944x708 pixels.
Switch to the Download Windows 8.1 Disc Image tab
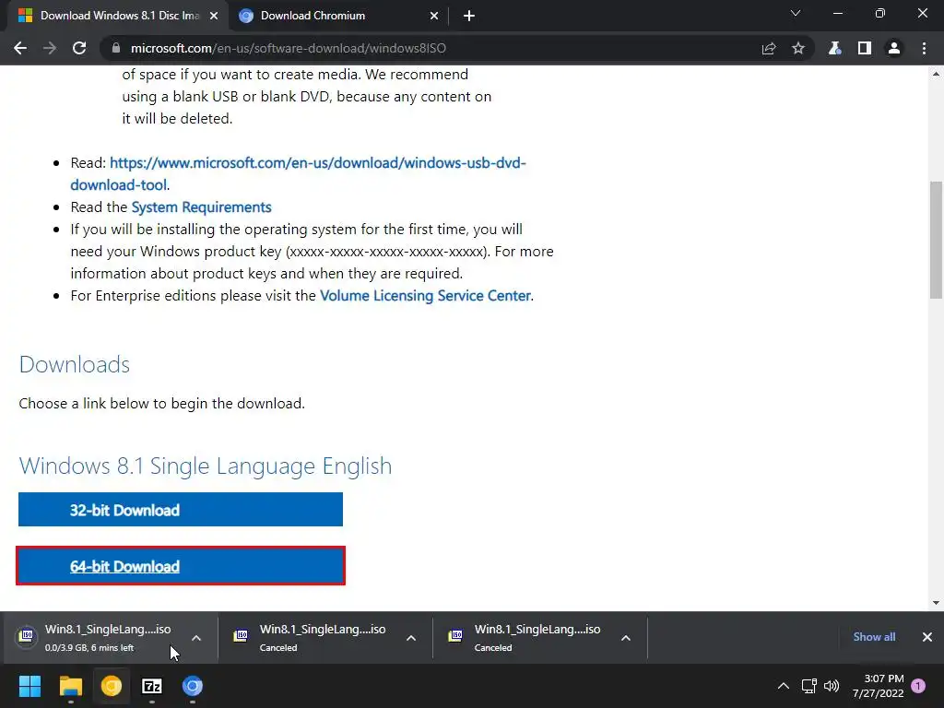119,16
